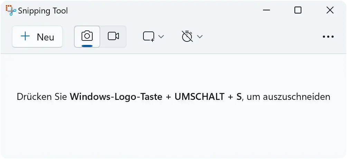Switch to video recording mode
Viewport: 347px width, 159px height.
113,37
